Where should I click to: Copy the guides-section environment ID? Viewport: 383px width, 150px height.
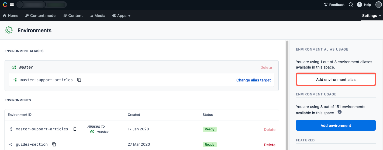click(54, 144)
